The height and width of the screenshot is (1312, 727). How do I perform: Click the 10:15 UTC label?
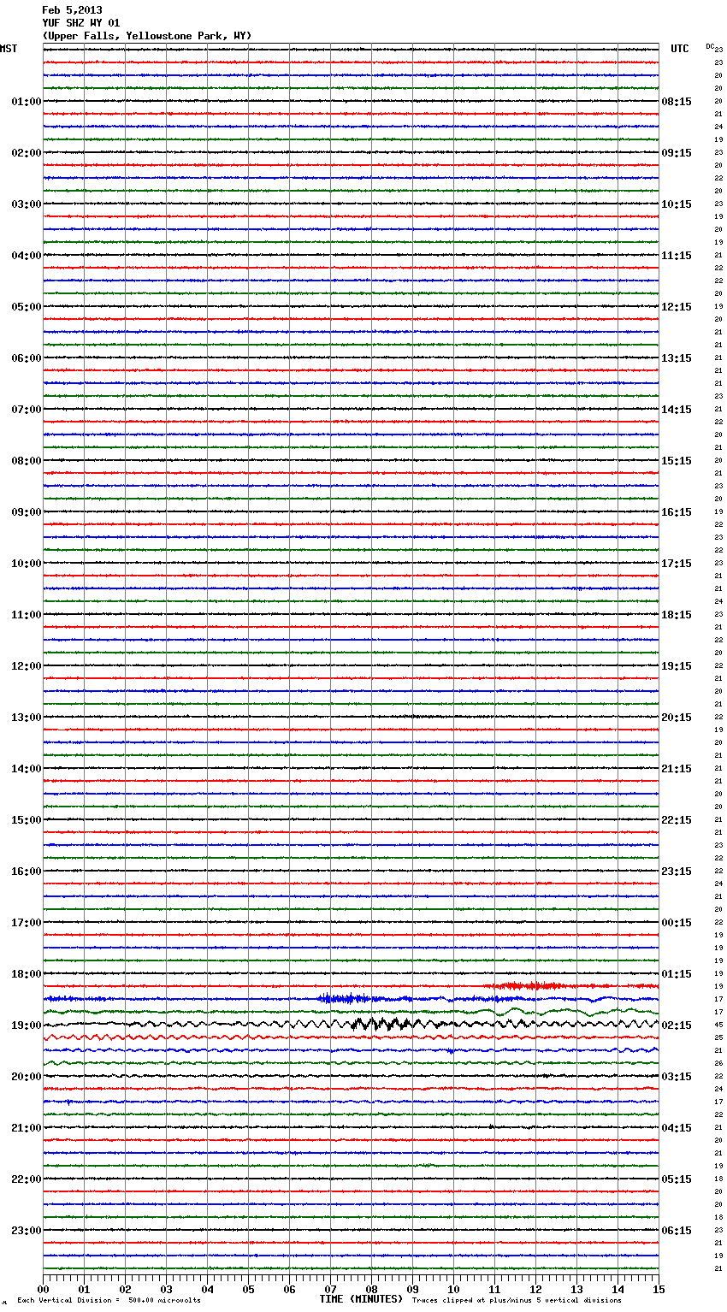[x=677, y=204]
